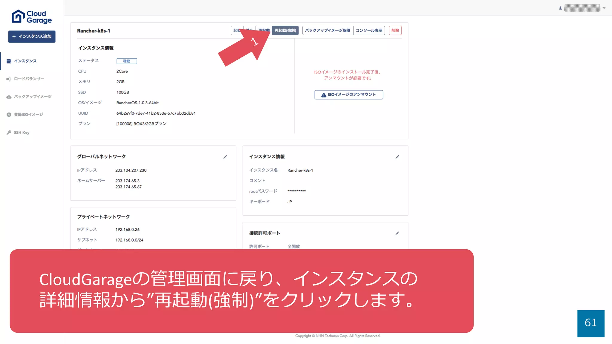
Task: Click the load balancer icon in sidebar
Action: click(9, 79)
